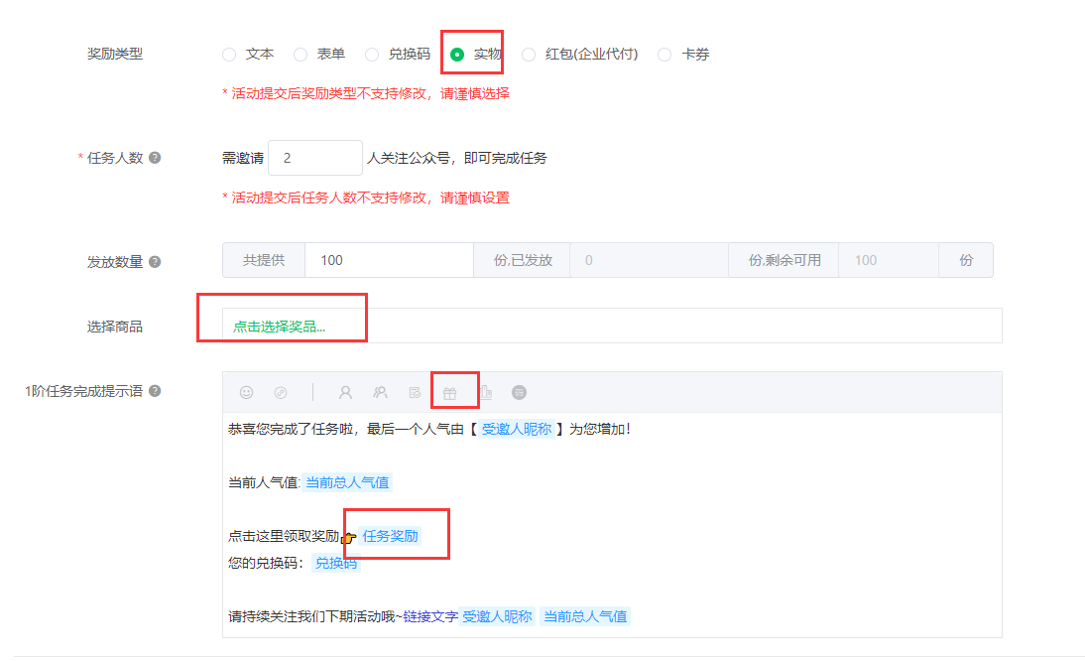Insert a link using the link icon

tap(280, 392)
